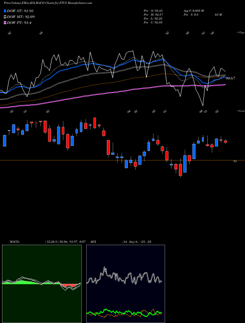Click the 'Pre L: 92.22' low value
Viewport: 245px width, 323px height.
pos(153,19)
